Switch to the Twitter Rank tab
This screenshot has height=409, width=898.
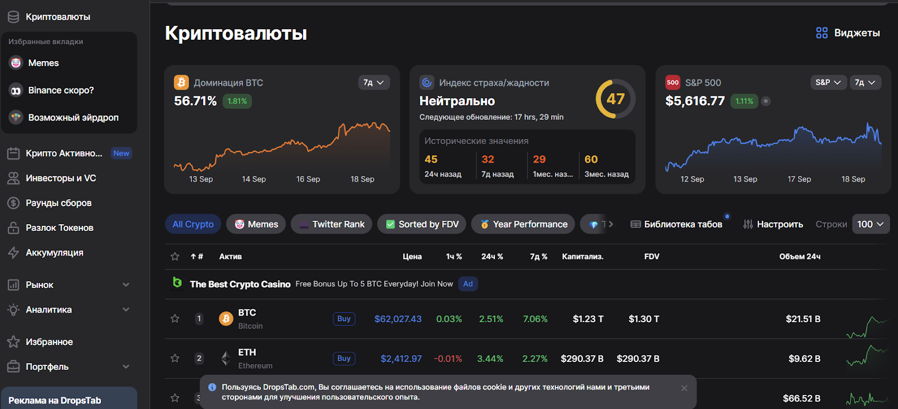click(331, 224)
